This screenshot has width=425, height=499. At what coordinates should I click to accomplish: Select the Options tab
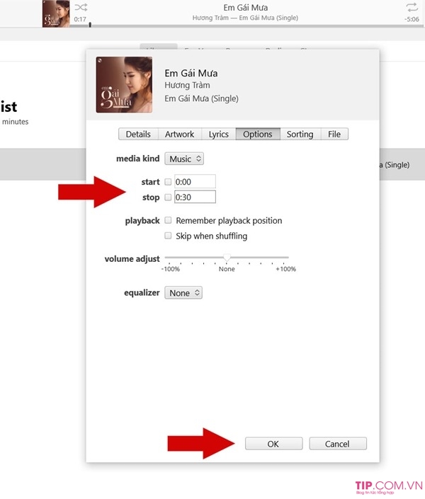click(x=258, y=134)
